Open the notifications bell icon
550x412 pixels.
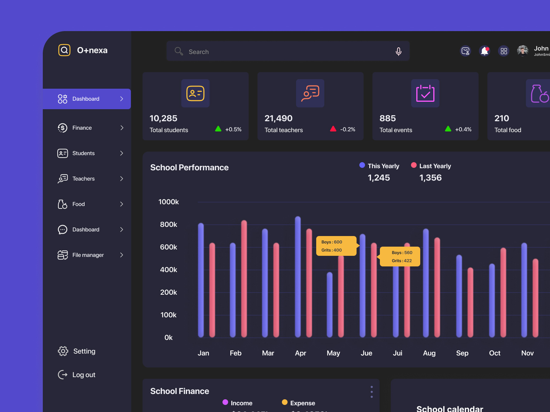[x=485, y=51]
